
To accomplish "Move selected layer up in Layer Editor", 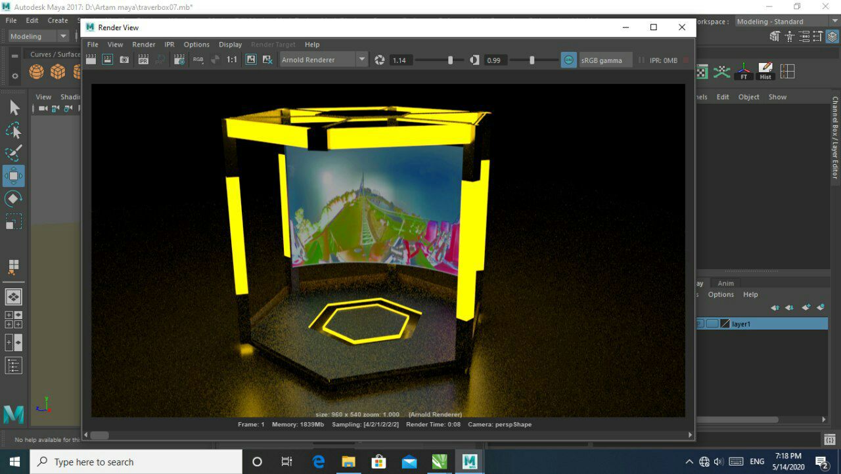I will [775, 308].
